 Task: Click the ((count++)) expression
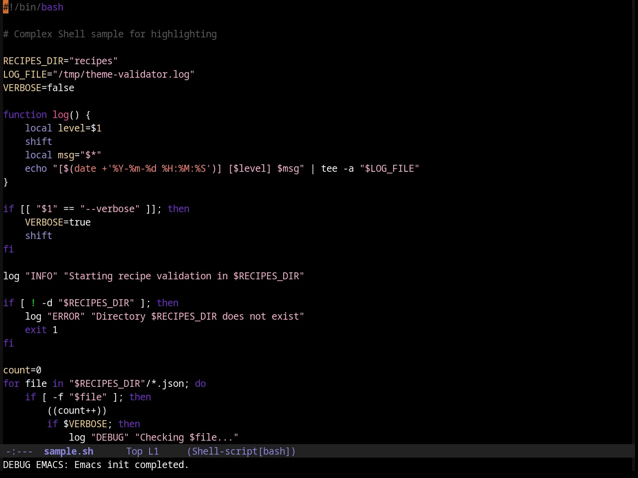coord(77,411)
